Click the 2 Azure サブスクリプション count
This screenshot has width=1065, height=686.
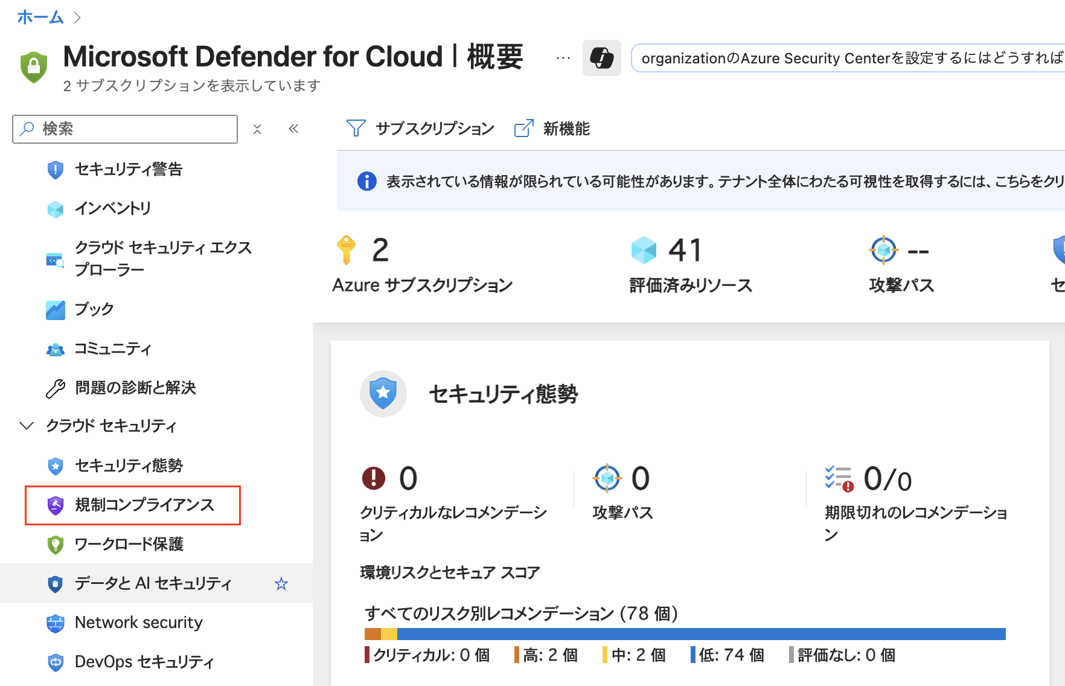(x=380, y=250)
